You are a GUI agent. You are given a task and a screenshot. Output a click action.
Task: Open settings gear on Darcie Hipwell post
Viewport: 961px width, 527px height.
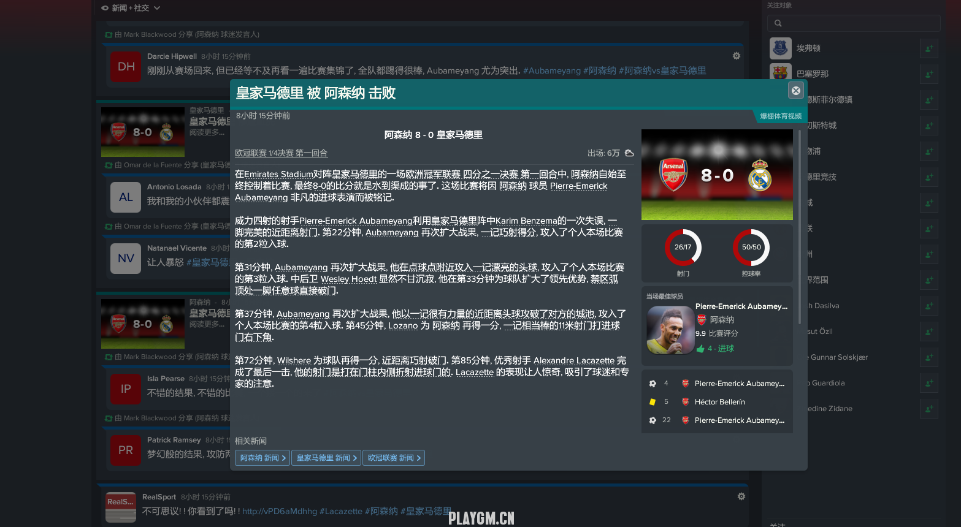click(x=737, y=56)
